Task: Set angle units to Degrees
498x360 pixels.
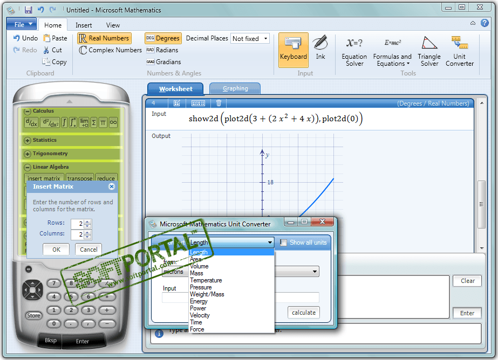Action: tap(163, 38)
